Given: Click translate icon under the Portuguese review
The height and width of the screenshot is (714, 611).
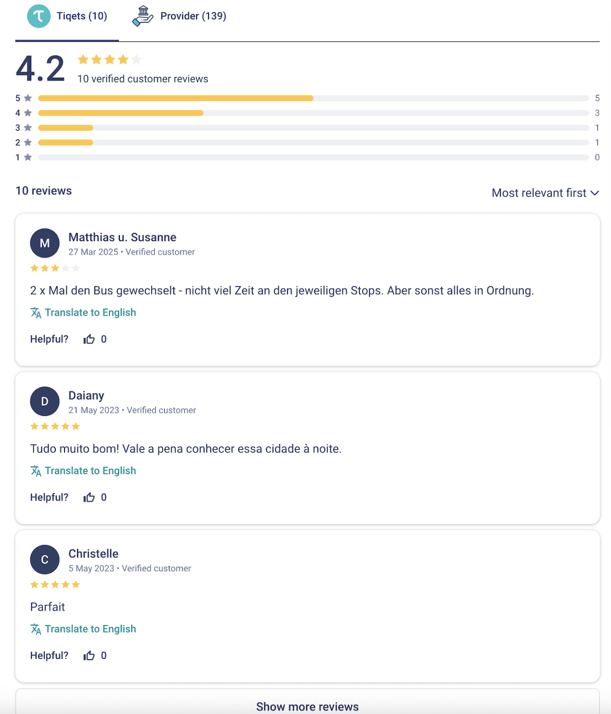Looking at the screenshot, I should coord(36,471).
